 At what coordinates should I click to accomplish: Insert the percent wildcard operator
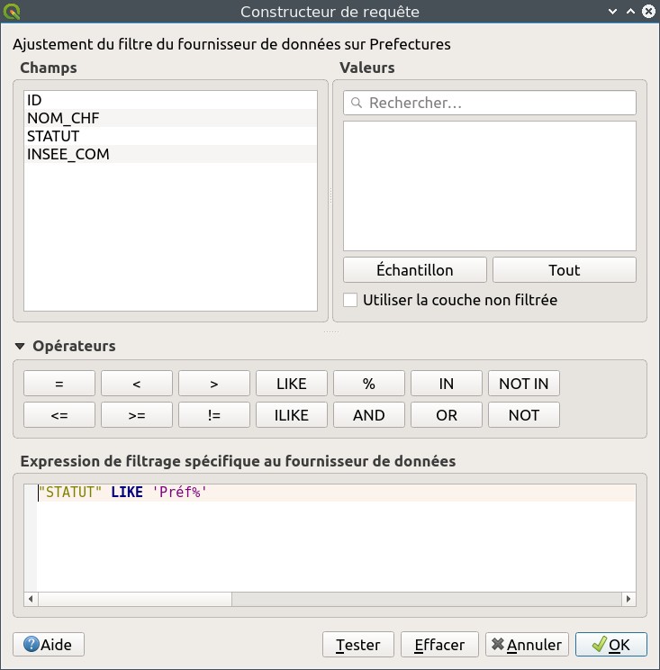click(x=369, y=384)
